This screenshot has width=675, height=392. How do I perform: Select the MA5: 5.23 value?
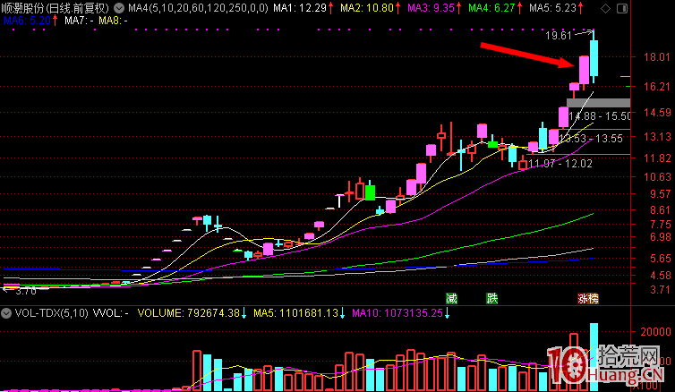tap(552, 8)
